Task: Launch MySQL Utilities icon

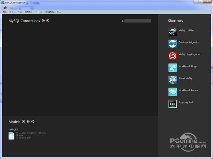Action: pyautogui.click(x=173, y=32)
